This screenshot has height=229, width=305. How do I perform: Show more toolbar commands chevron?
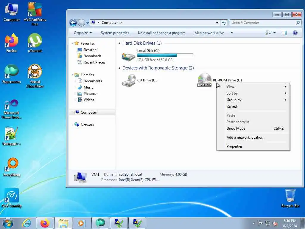(x=232, y=33)
